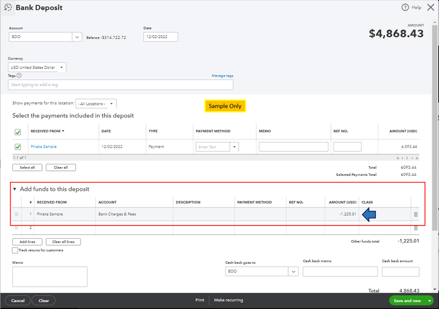Uncheck the Pinaka Sample payment row
The height and width of the screenshot is (309, 439).
point(18,146)
